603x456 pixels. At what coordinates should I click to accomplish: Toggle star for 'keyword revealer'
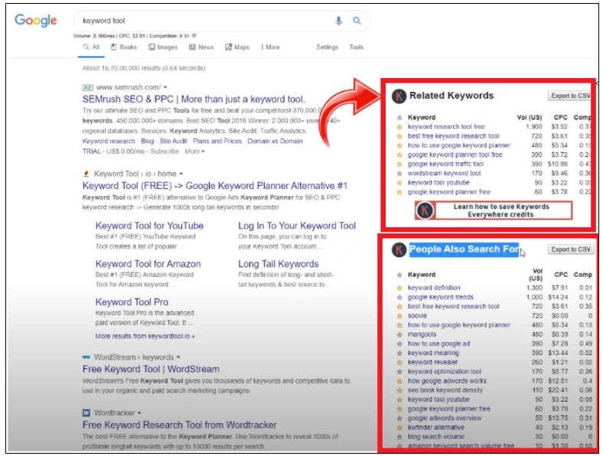click(399, 363)
